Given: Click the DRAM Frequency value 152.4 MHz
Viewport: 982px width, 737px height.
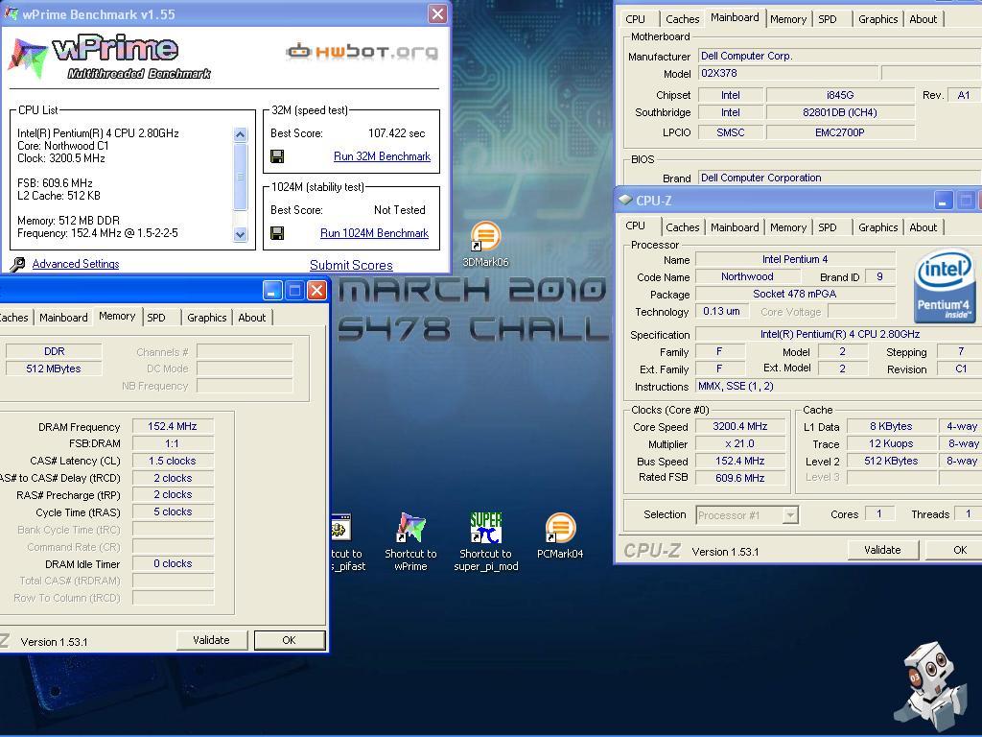Looking at the screenshot, I should [173, 426].
